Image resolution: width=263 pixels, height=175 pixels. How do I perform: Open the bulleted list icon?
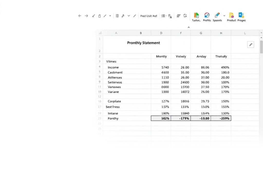[163, 16]
